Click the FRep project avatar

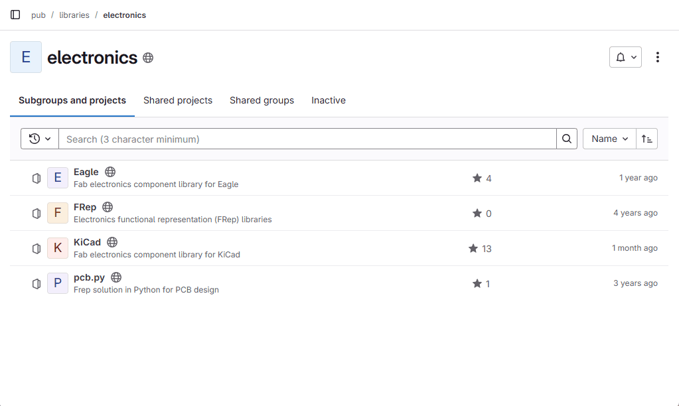[x=58, y=213]
